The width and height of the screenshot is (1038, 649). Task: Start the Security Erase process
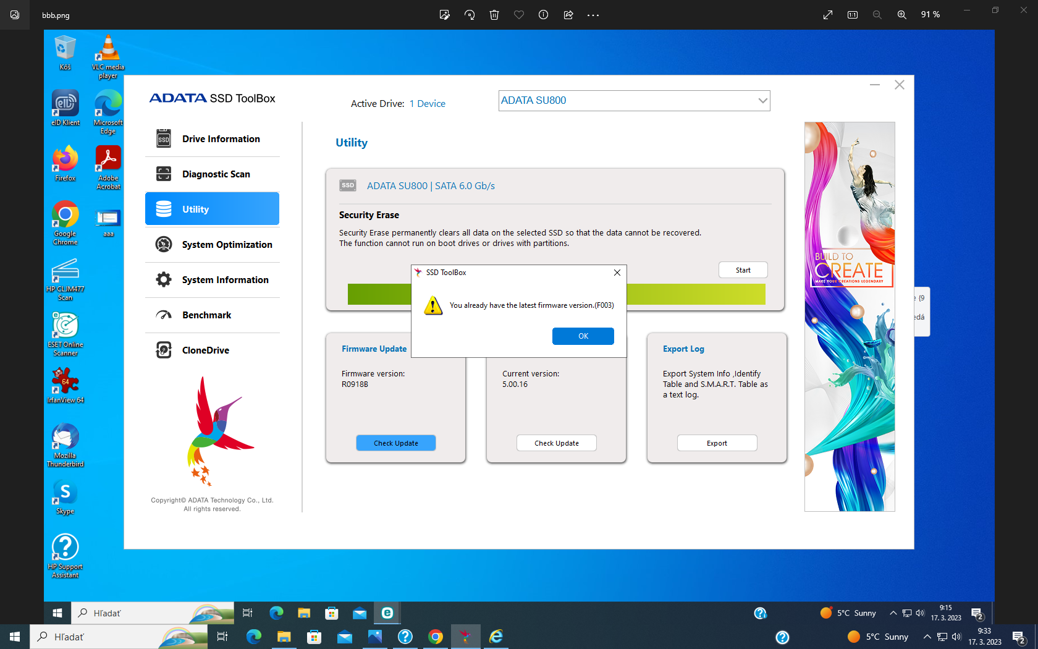[743, 269]
